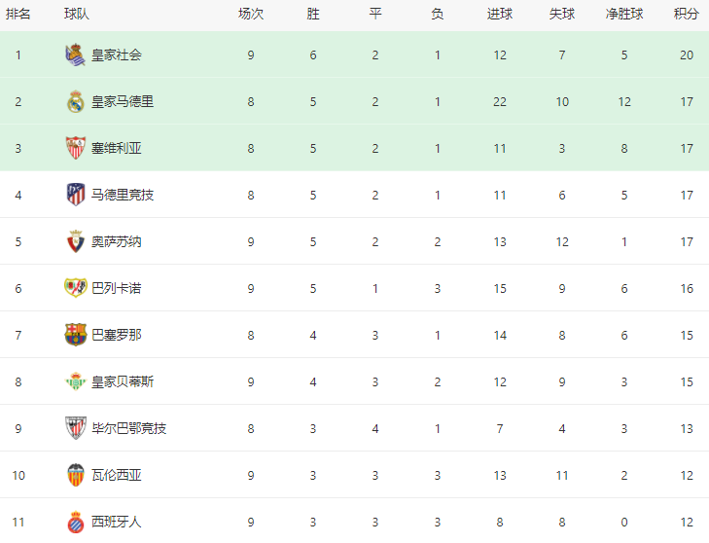Click the 场次 column header
The height and width of the screenshot is (543, 709).
tap(251, 14)
